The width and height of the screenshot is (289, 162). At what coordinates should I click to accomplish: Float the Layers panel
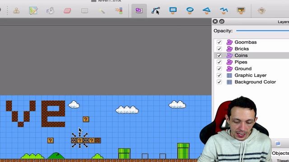coord(222,22)
